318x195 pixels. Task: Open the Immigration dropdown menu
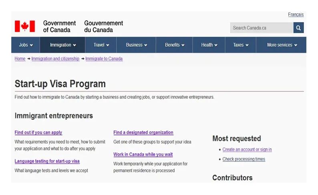(62, 45)
